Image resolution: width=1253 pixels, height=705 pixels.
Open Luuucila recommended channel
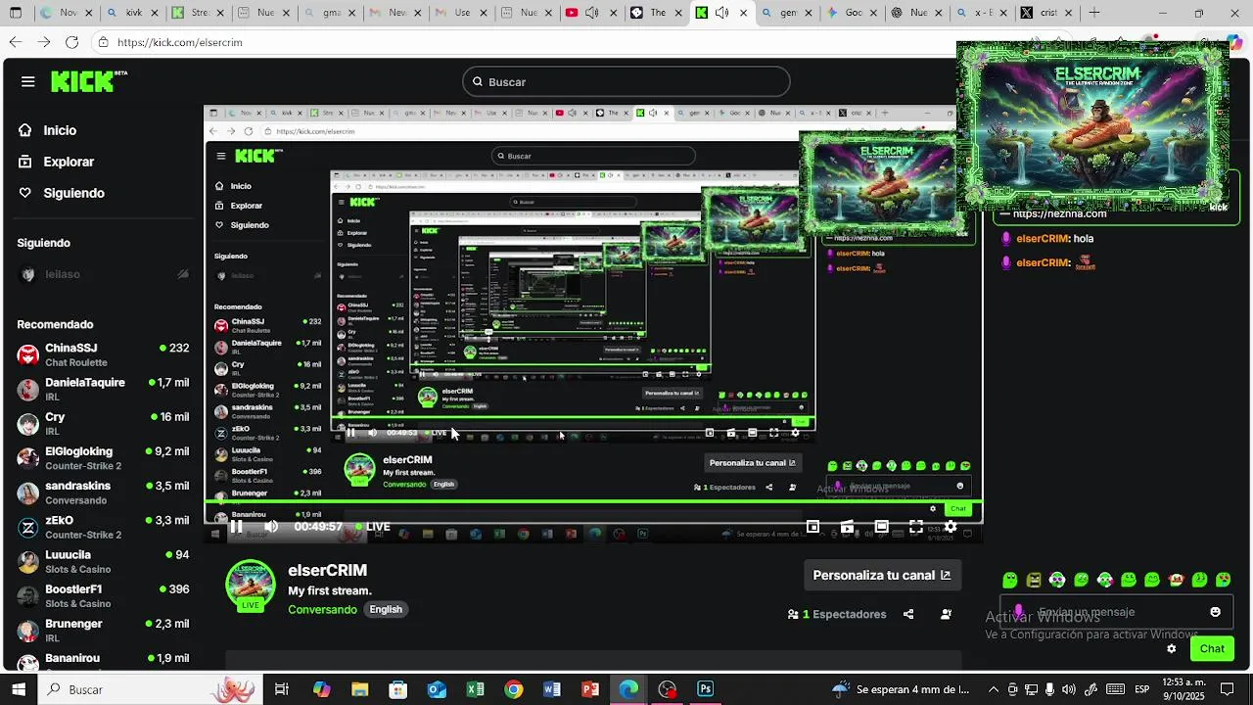(x=103, y=561)
